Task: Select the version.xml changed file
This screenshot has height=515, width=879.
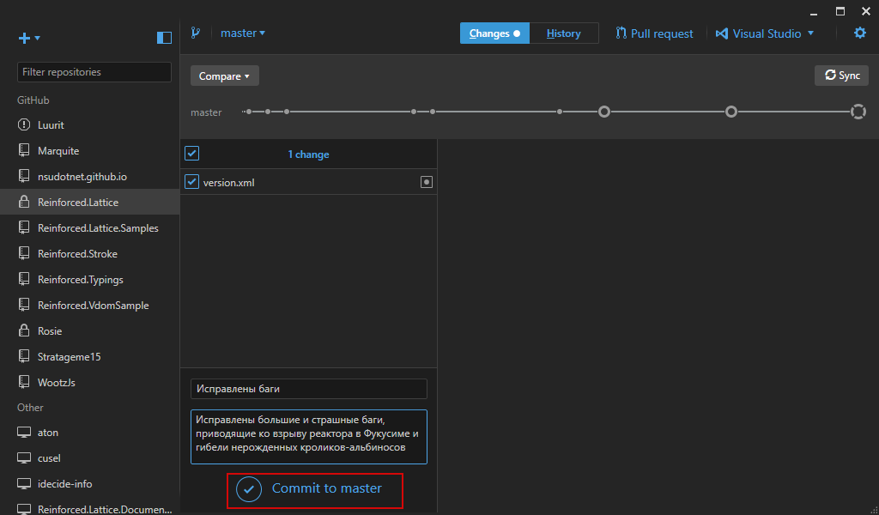Action: click(308, 182)
